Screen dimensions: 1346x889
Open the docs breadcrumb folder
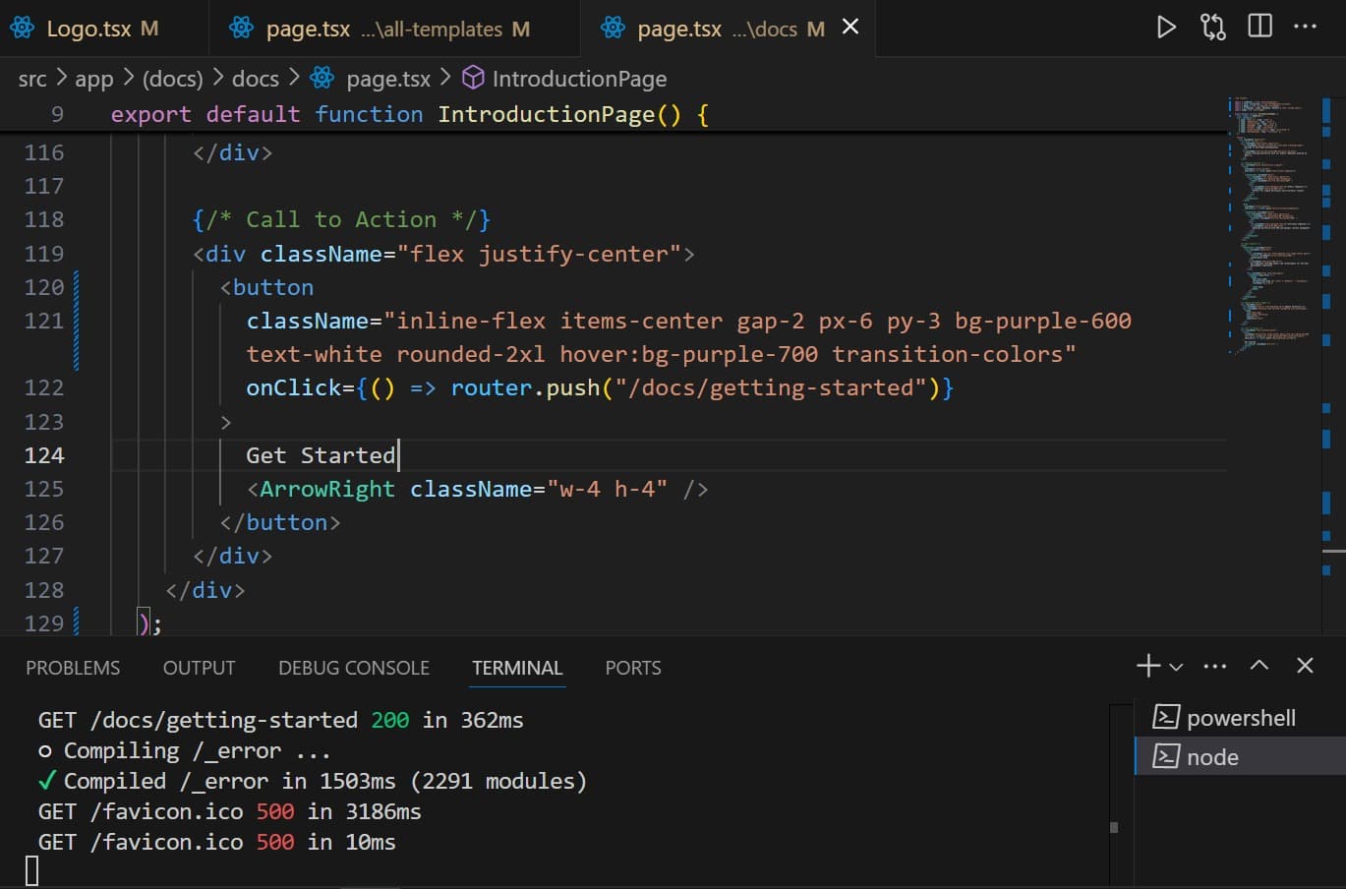[256, 79]
